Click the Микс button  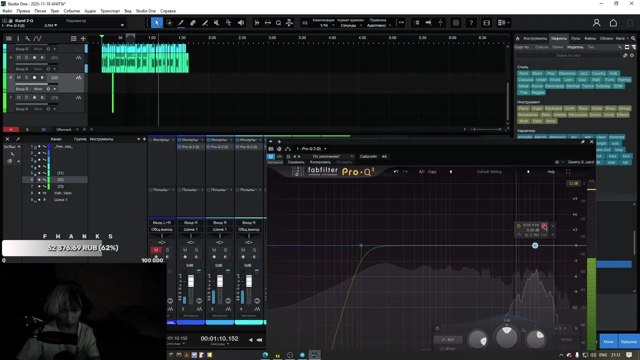click(608, 341)
